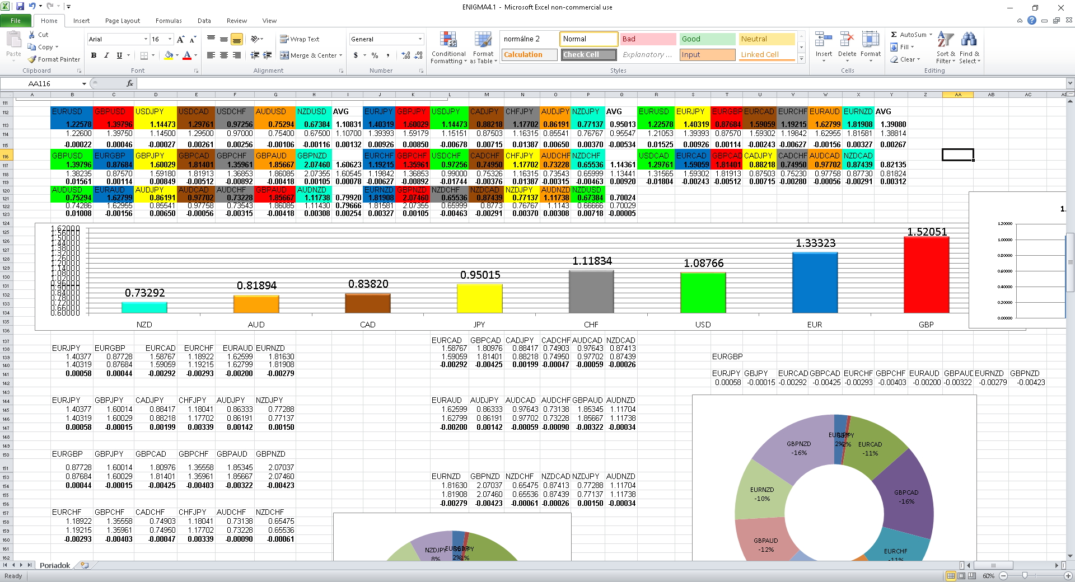Open Find & Select binoculars tool

[x=969, y=48]
